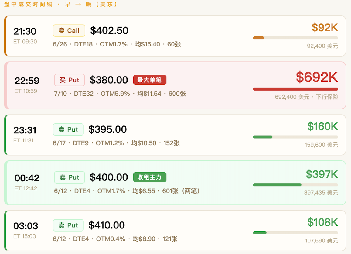351x254 pixels.
Task: Select the strike price $380.00
Action: [109, 80]
